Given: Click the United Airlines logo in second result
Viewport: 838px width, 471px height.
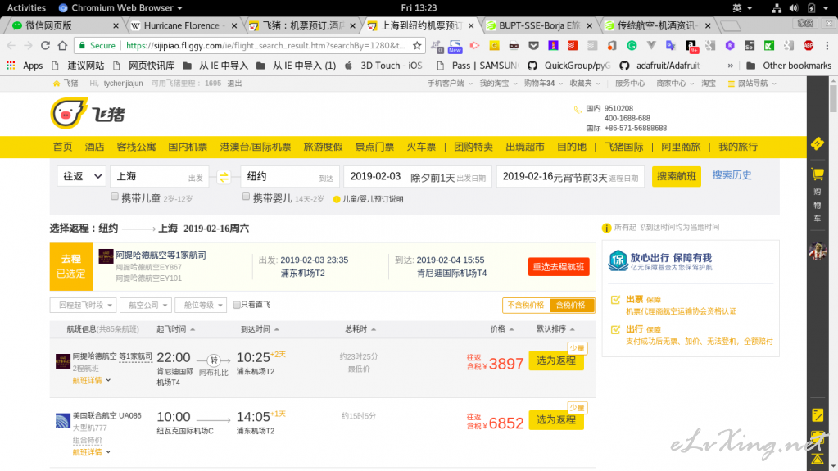Looking at the screenshot, I should pyautogui.click(x=63, y=420).
